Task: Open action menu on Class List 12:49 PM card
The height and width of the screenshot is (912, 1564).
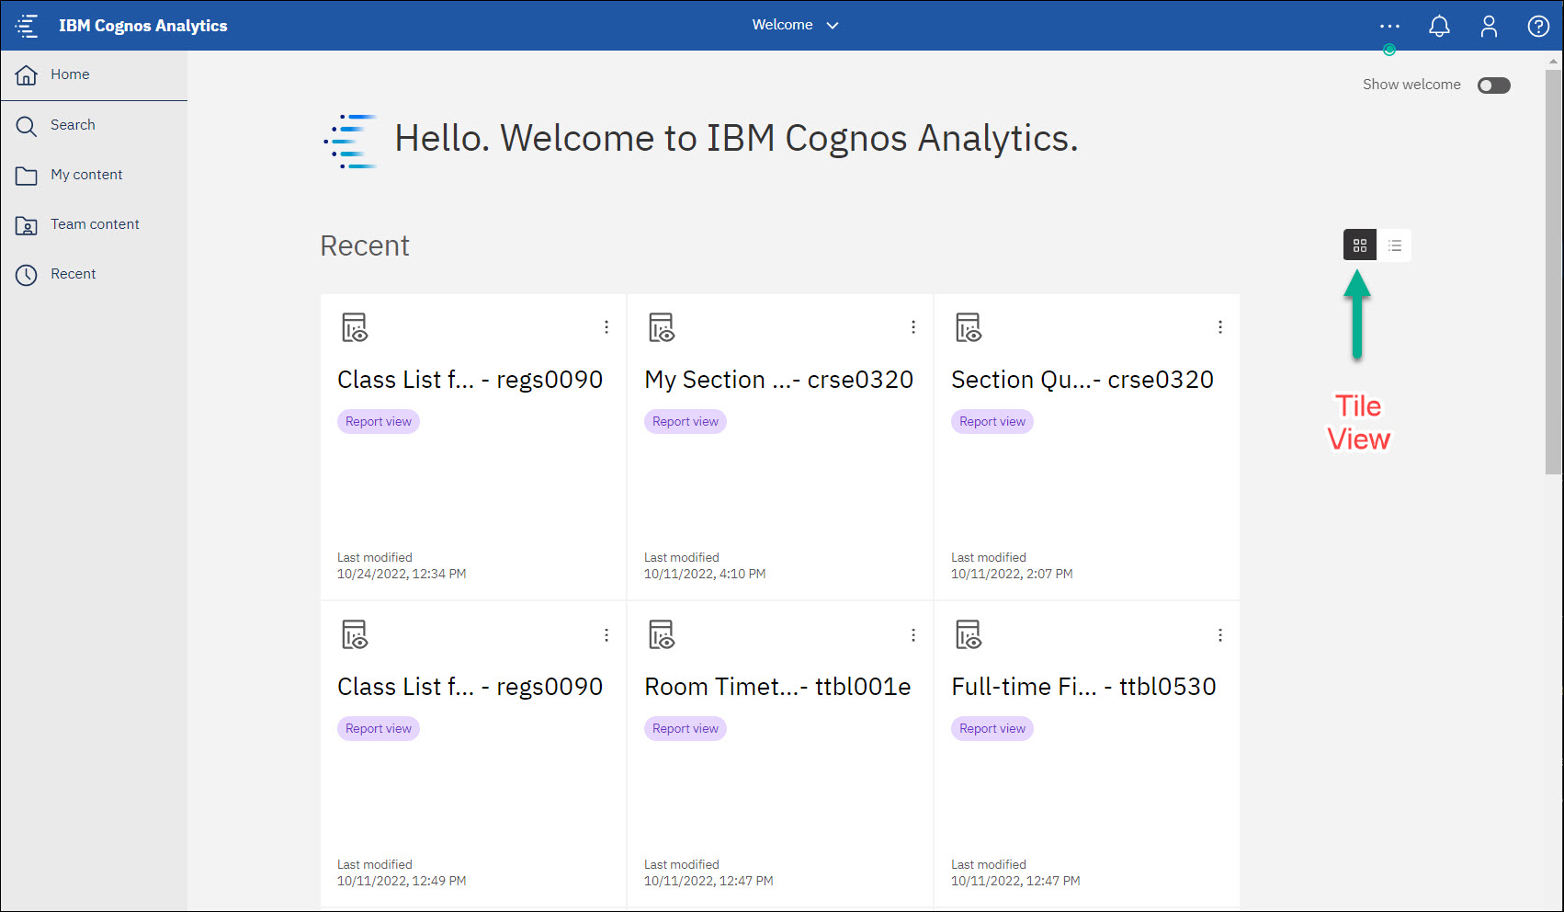Action: [x=606, y=635]
